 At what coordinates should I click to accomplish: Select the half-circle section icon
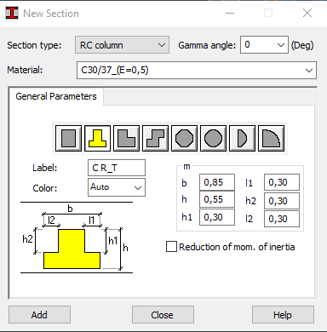point(242,138)
